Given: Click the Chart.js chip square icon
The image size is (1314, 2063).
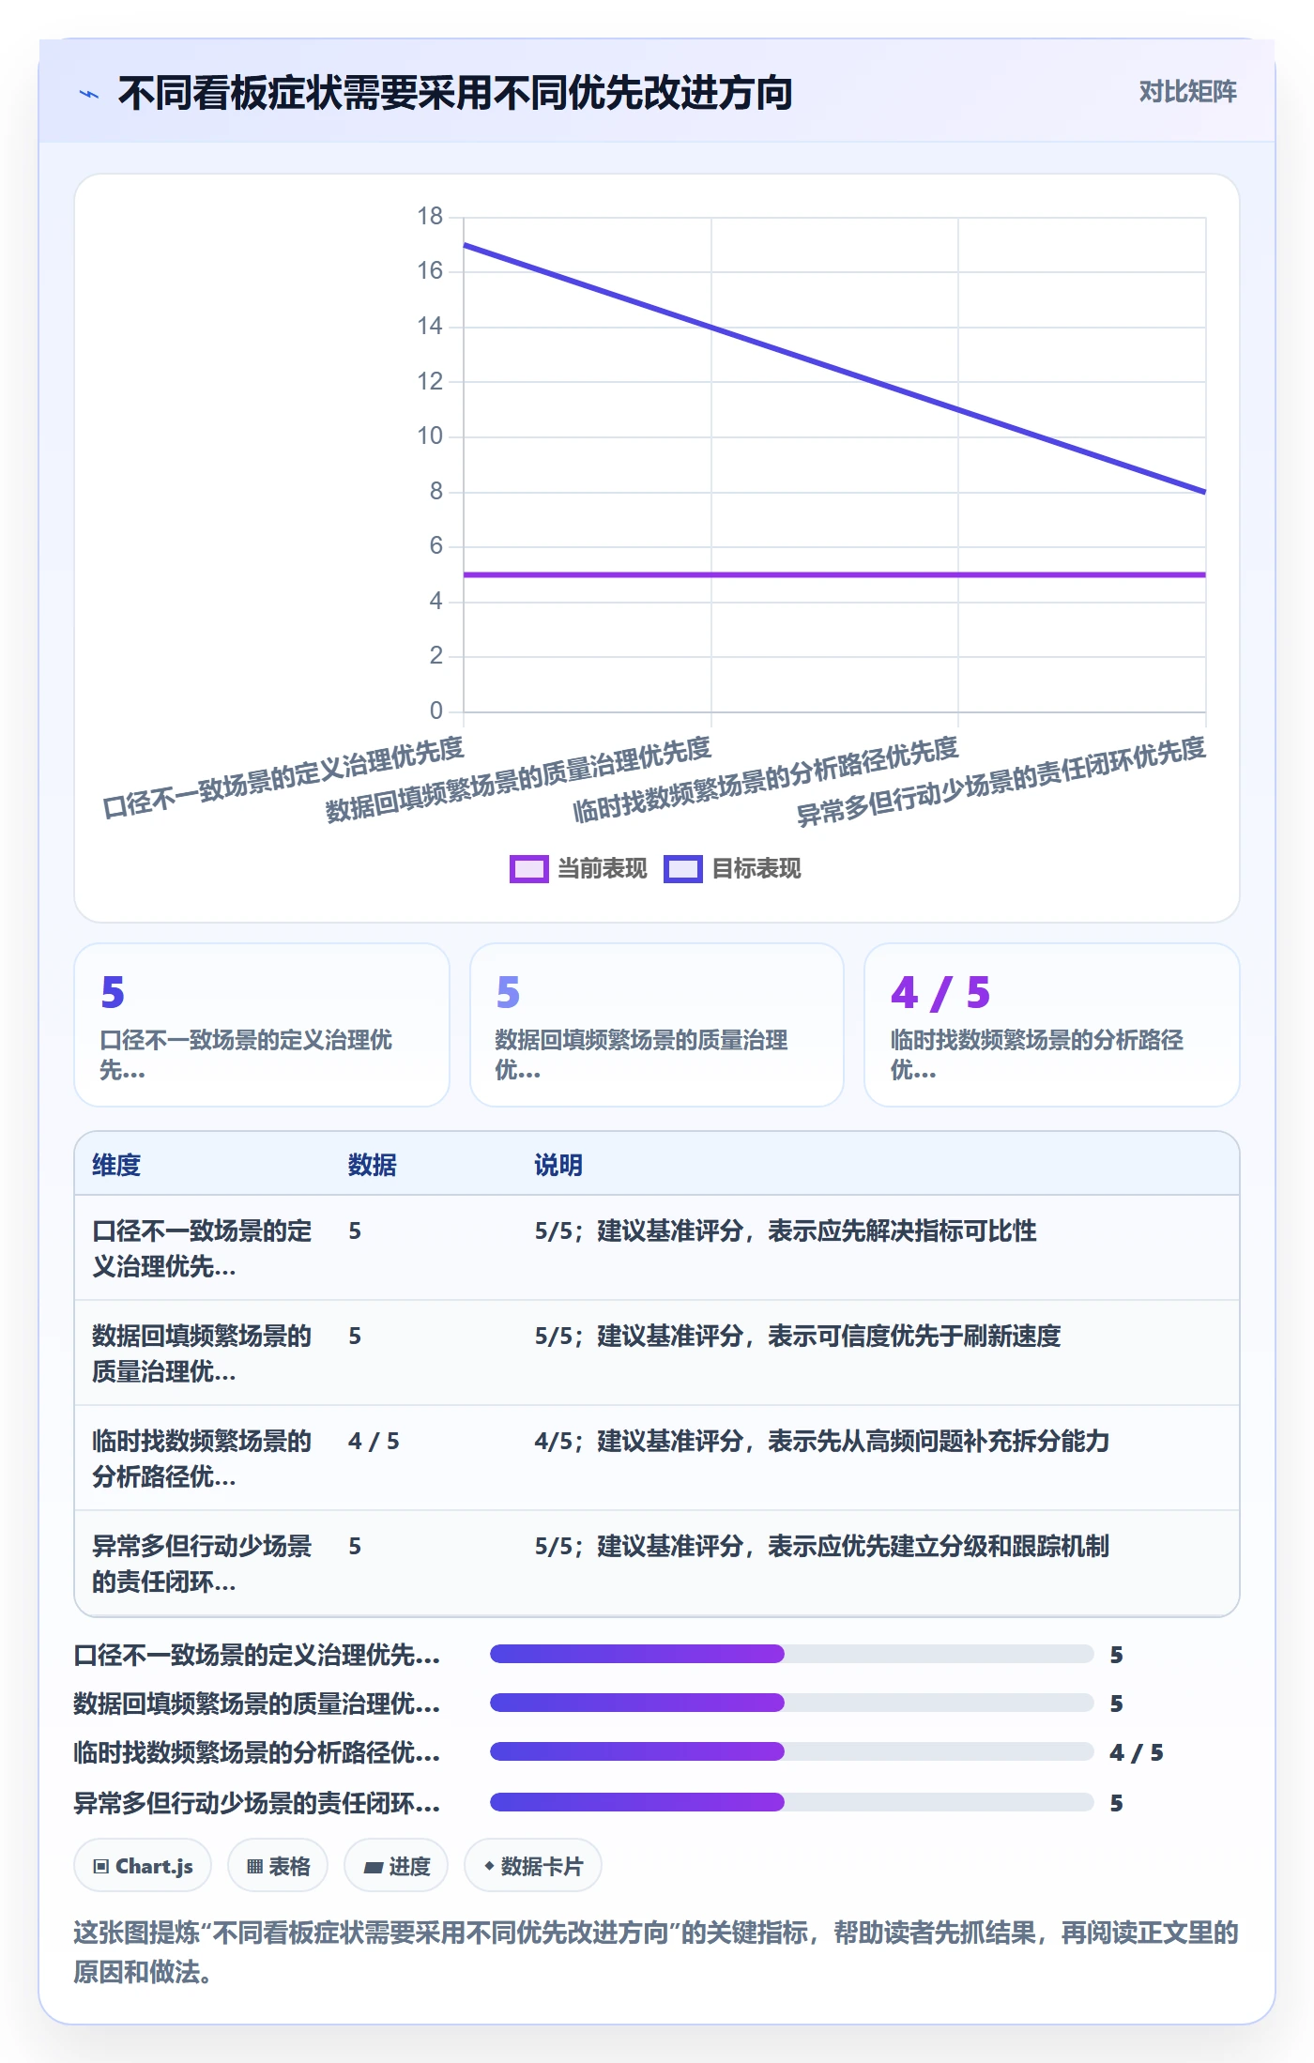Looking at the screenshot, I should pyautogui.click(x=101, y=1866).
